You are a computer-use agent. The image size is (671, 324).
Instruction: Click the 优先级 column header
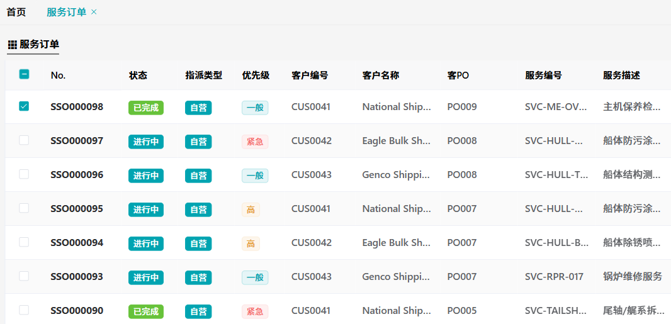256,75
